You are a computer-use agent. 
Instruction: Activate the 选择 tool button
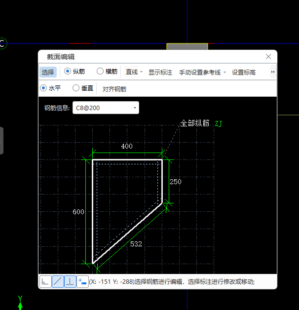[48, 72]
